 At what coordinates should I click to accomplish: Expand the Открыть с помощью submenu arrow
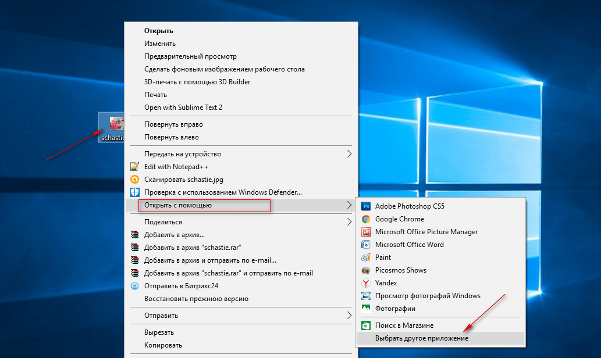349,205
